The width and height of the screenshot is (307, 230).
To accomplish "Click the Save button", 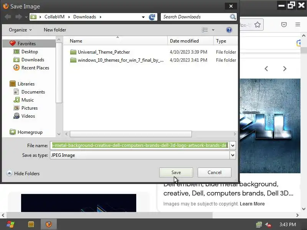I will (176, 172).
